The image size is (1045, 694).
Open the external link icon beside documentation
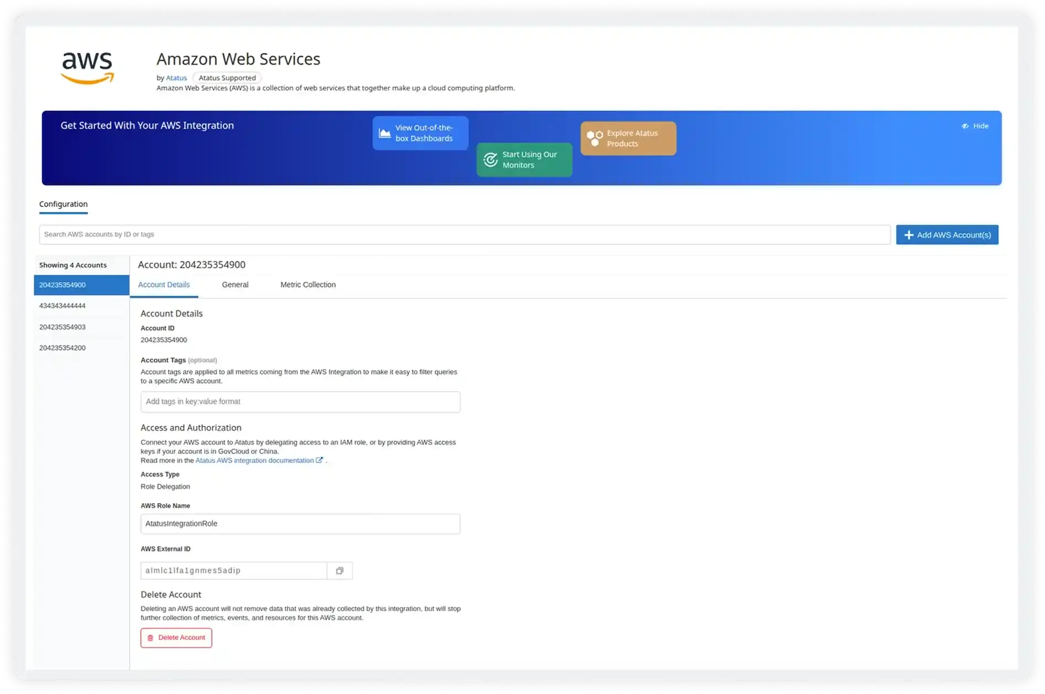(x=319, y=460)
